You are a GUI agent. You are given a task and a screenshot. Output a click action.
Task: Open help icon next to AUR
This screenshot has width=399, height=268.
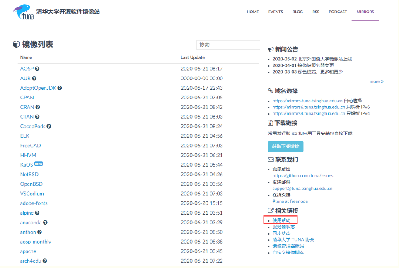click(34, 78)
